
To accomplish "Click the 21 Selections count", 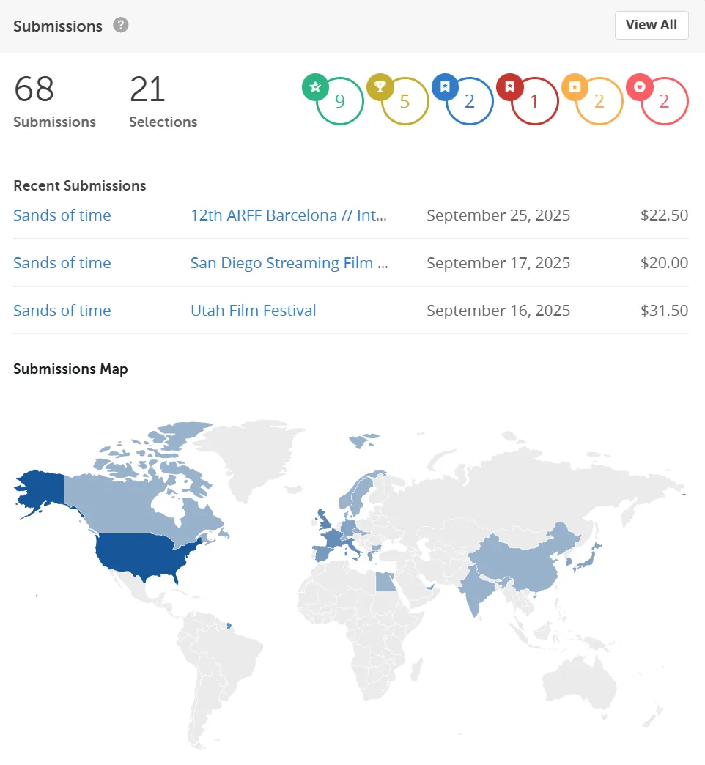I will point(163,101).
